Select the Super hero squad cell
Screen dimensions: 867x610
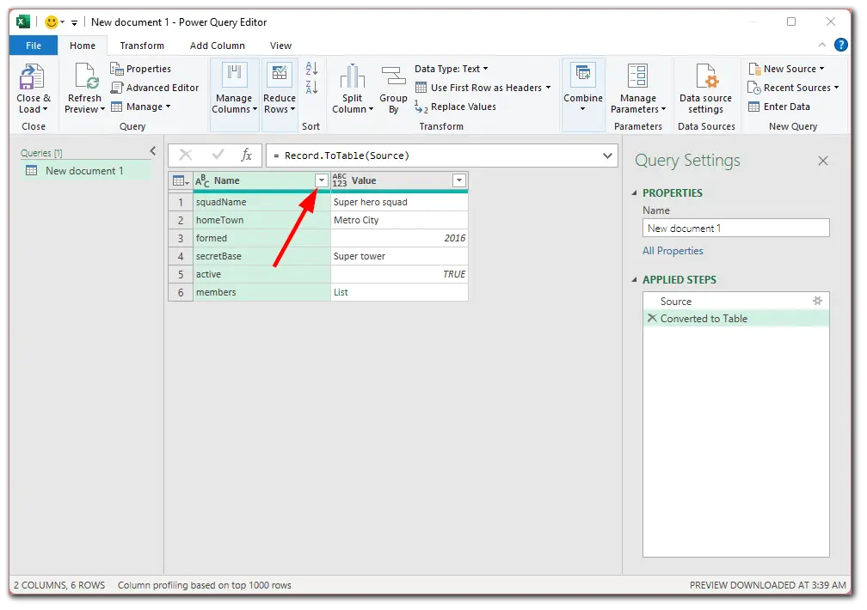point(399,202)
